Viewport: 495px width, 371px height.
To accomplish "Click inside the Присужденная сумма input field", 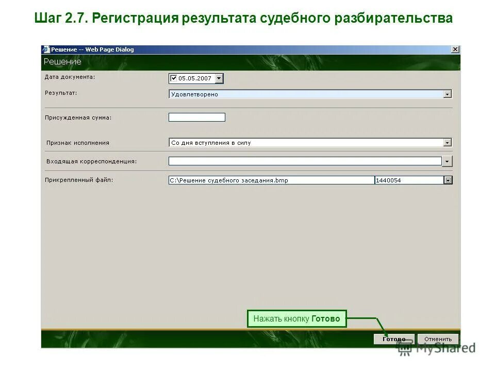I will 196,117.
